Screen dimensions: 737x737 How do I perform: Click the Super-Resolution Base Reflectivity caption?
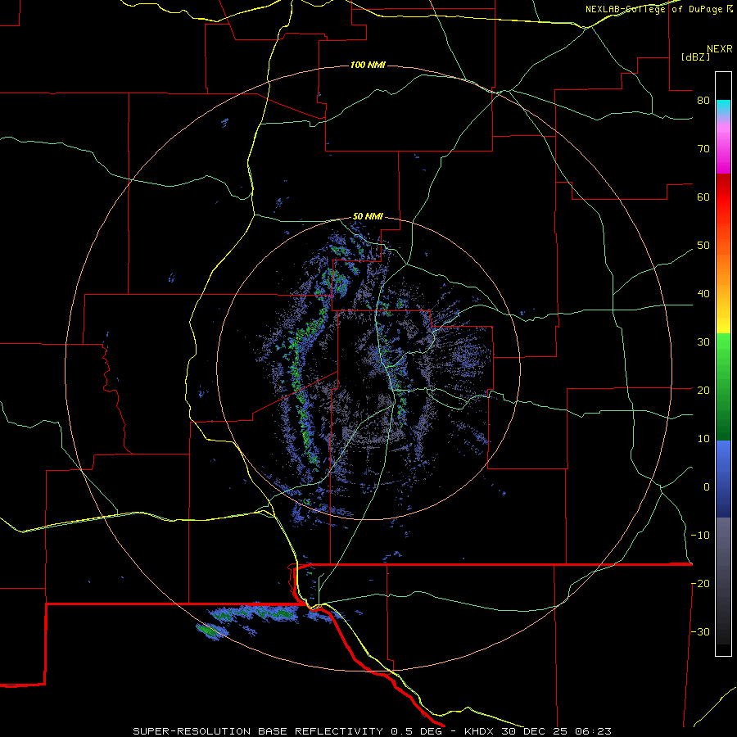pos(258,731)
